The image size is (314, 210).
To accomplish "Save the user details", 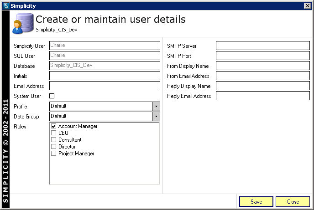I will (x=256, y=202).
